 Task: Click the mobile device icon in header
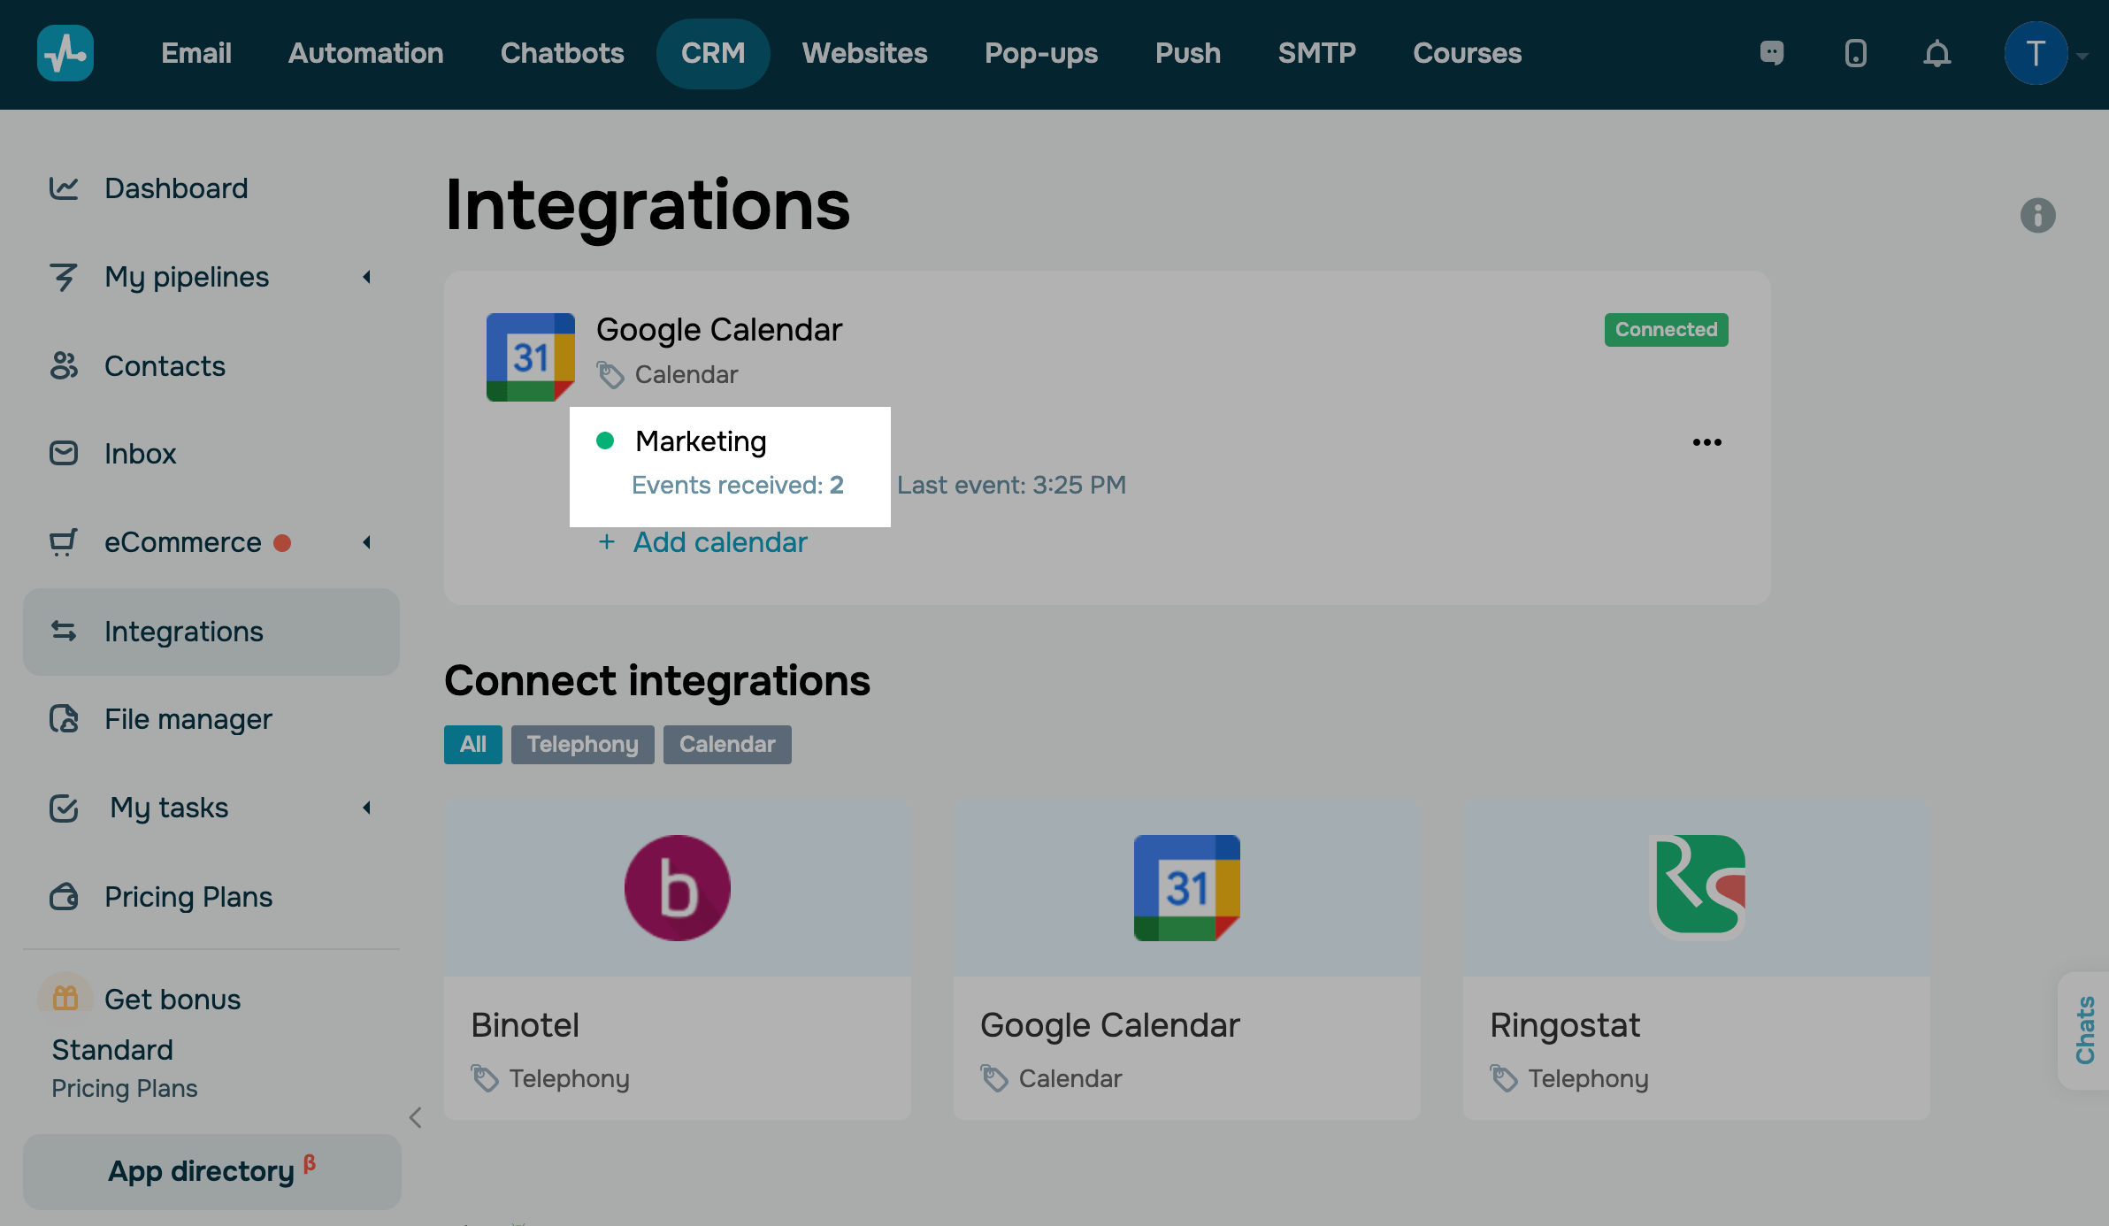click(x=1855, y=54)
